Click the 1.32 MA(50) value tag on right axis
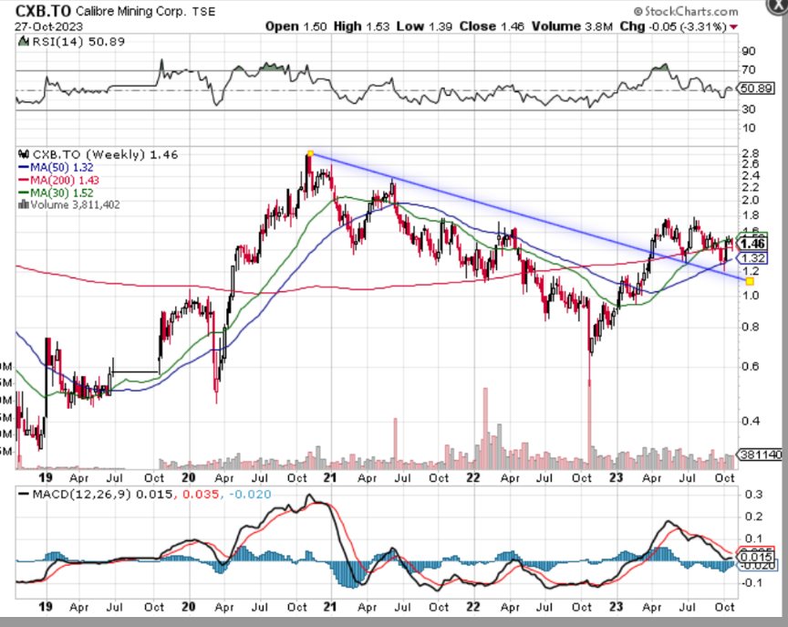The width and height of the screenshot is (788, 627). [752, 258]
